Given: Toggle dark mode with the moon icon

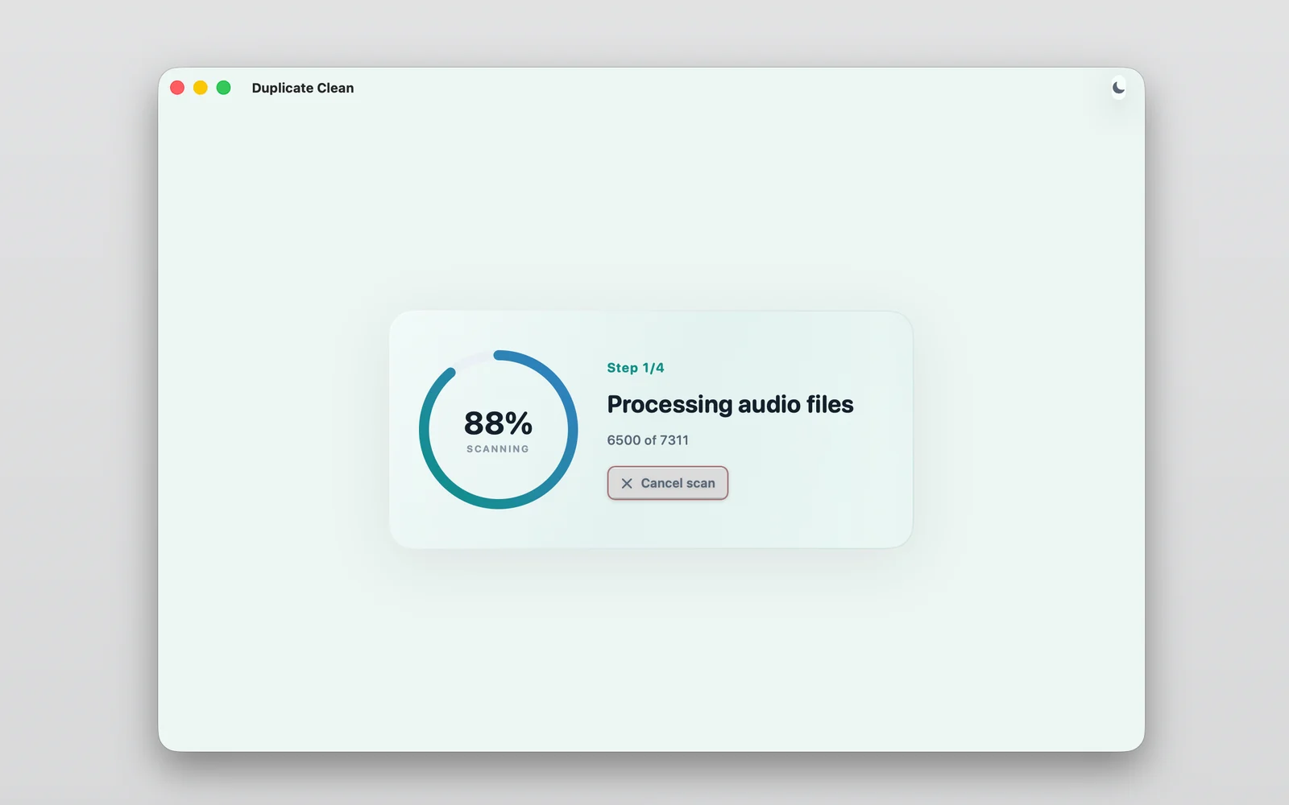Looking at the screenshot, I should click(x=1118, y=88).
